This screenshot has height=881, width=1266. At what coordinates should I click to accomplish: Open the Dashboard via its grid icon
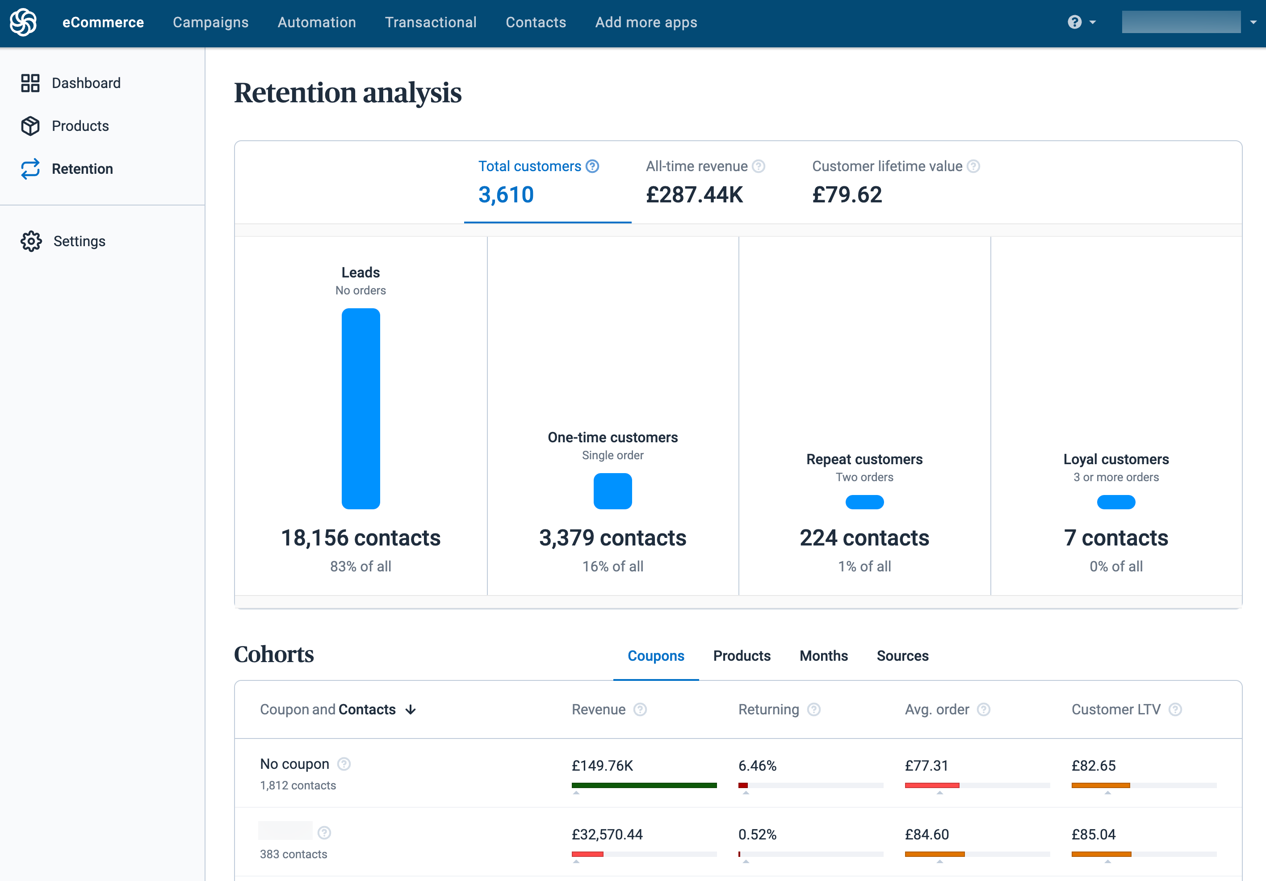point(31,83)
